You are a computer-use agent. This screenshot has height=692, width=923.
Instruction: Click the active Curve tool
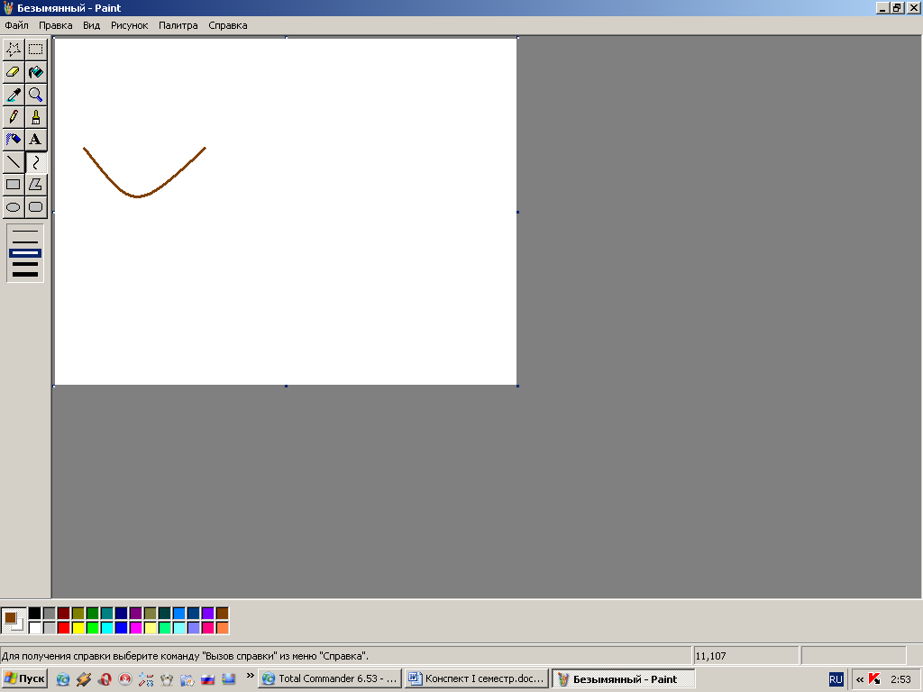pos(36,162)
